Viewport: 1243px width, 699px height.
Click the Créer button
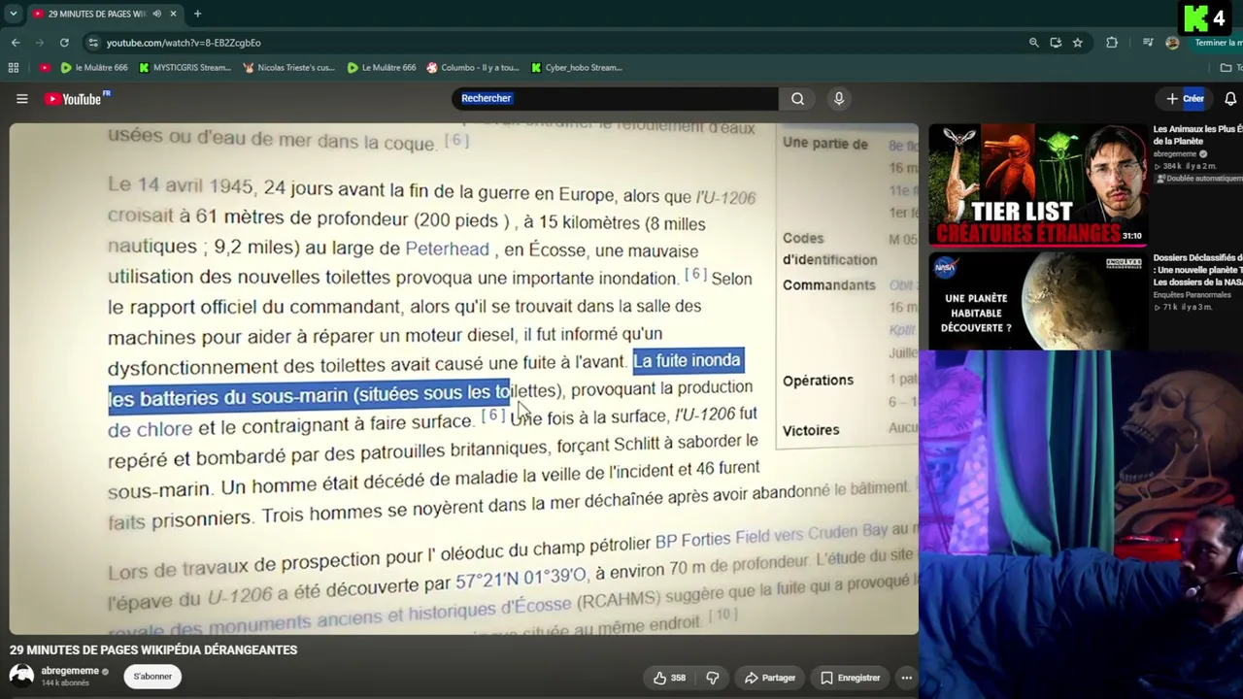[1186, 98]
